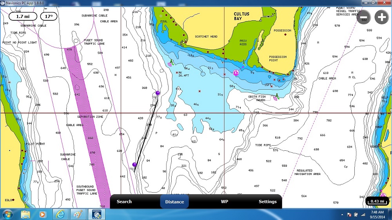Select the pink sailboat position marker

236,73
